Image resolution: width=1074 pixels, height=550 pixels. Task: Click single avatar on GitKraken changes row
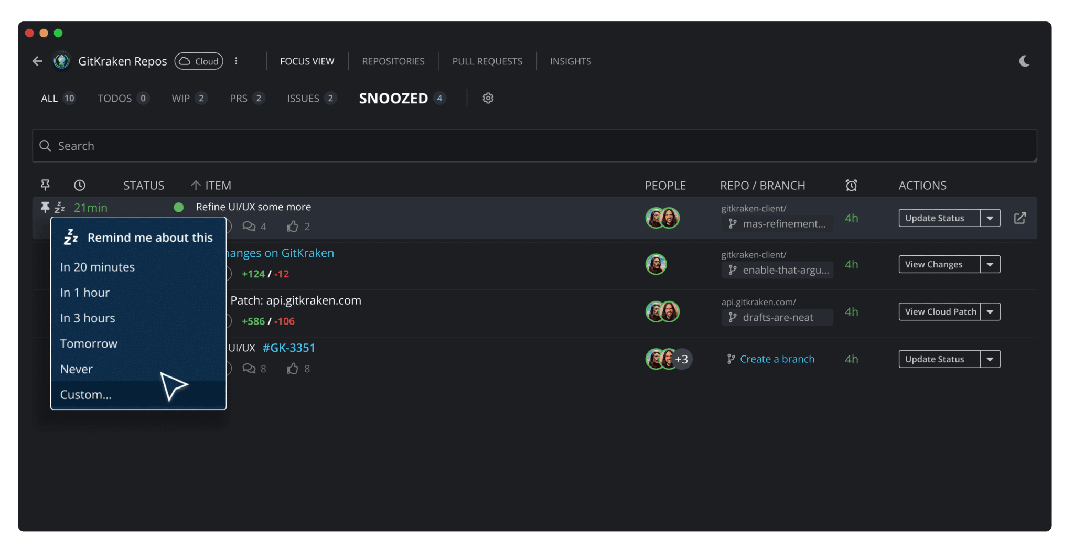pos(656,264)
